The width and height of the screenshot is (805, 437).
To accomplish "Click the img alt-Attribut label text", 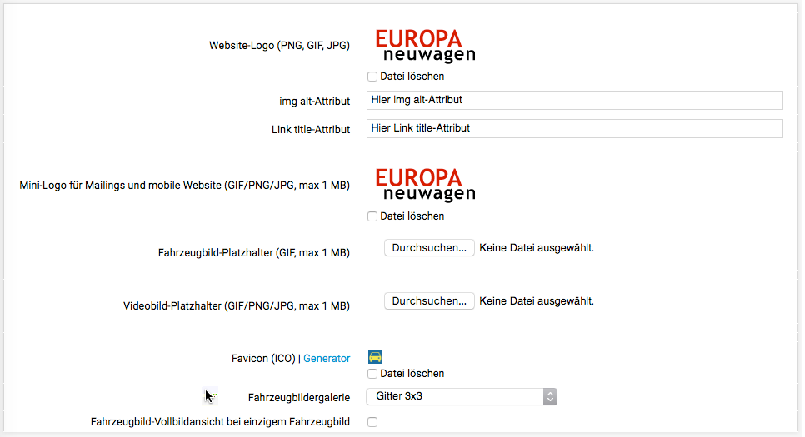I will tap(314, 101).
